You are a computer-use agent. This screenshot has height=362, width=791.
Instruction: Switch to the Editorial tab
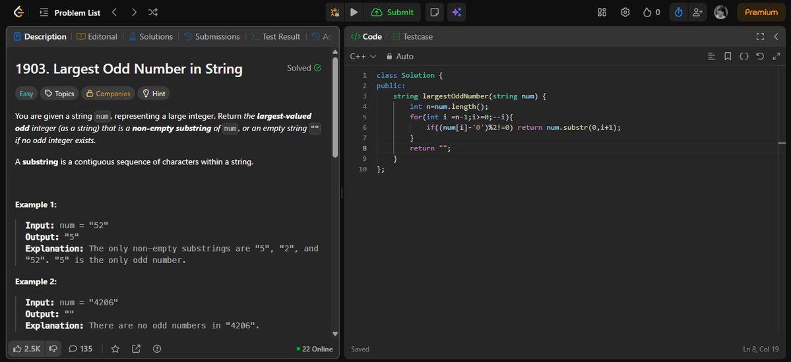97,37
